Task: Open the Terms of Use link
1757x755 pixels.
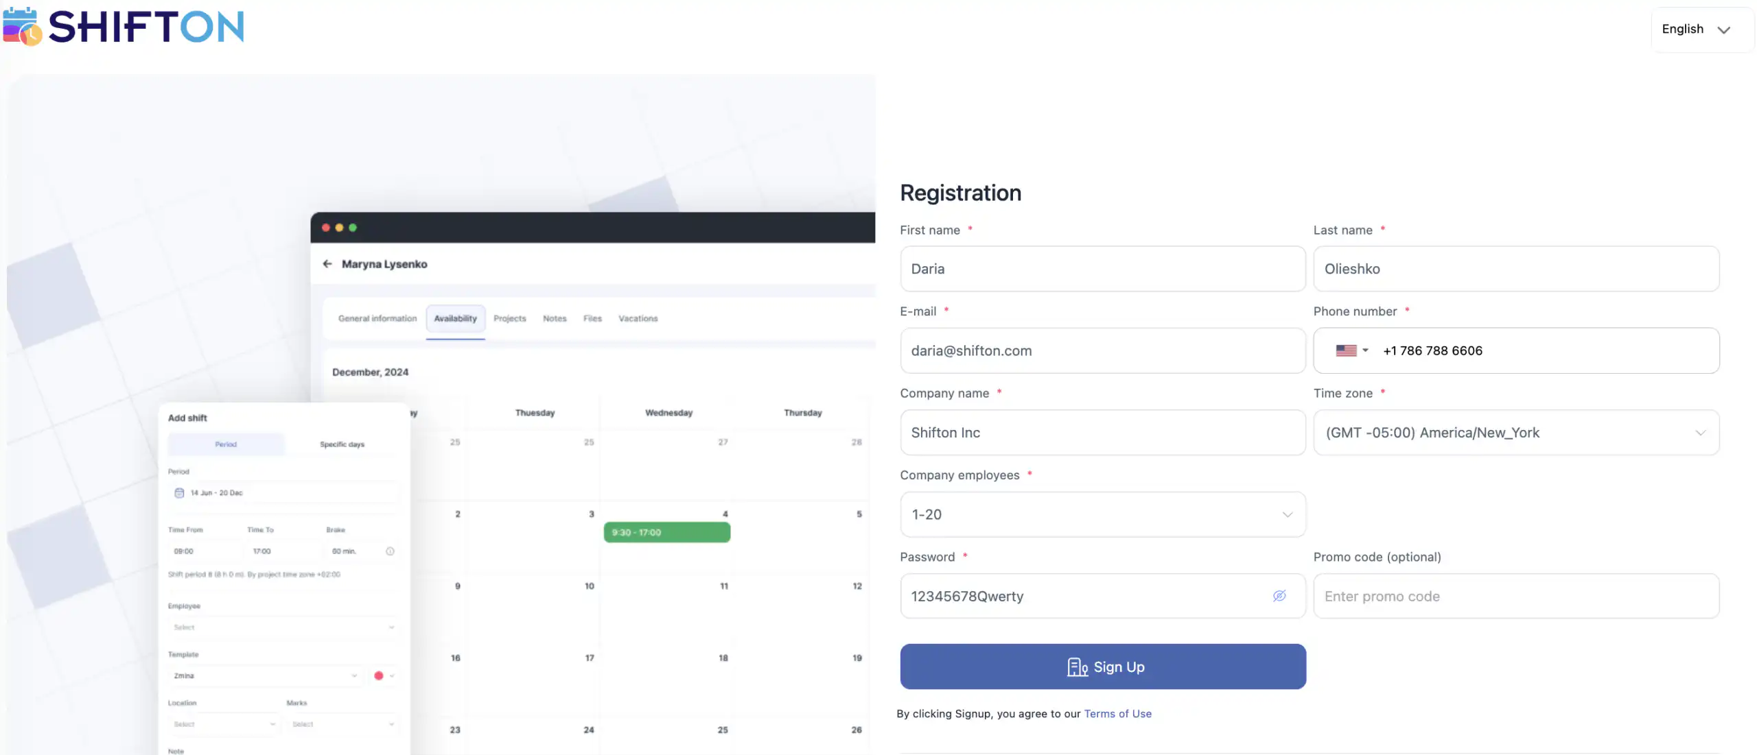Action: point(1117,713)
